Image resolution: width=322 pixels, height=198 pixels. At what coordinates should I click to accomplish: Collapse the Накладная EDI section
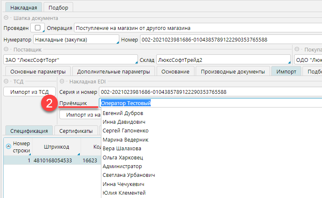point(63,81)
